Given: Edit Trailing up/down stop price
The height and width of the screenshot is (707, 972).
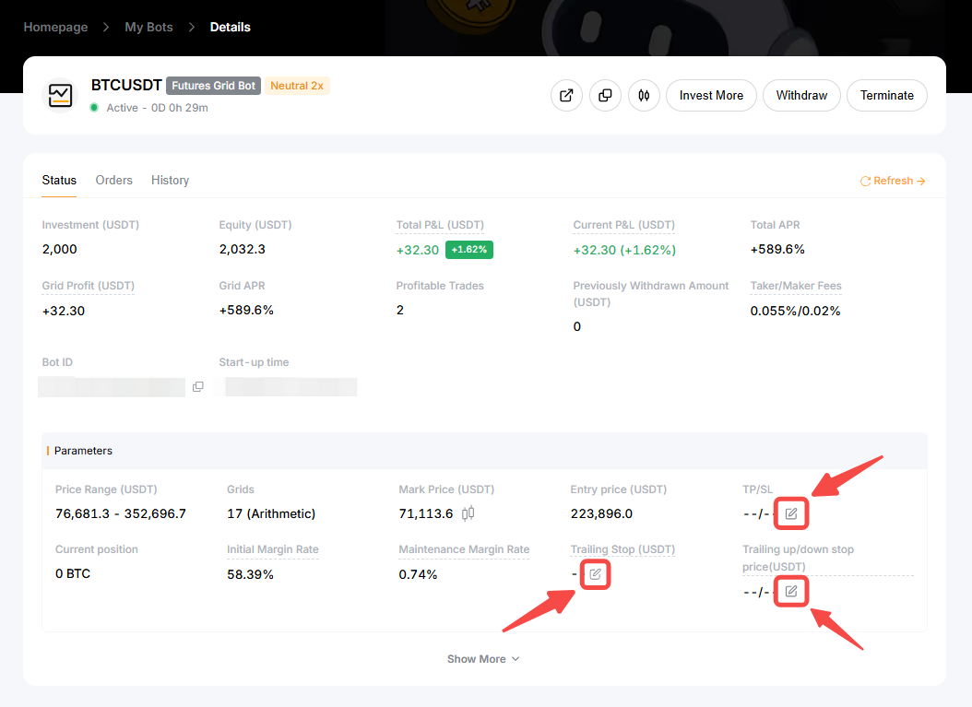Looking at the screenshot, I should [791, 591].
